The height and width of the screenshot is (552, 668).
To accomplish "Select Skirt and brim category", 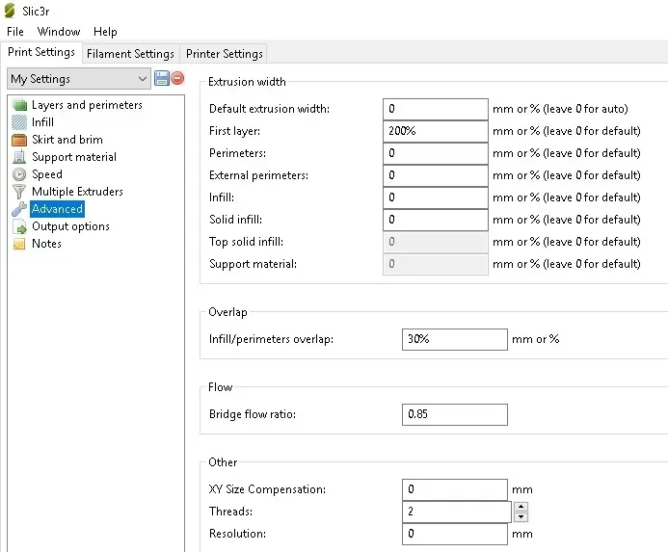I will [67, 140].
